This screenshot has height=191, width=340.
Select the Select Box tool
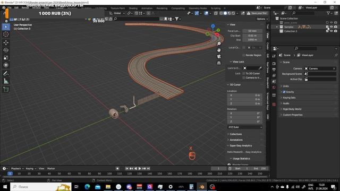coord(6,27)
